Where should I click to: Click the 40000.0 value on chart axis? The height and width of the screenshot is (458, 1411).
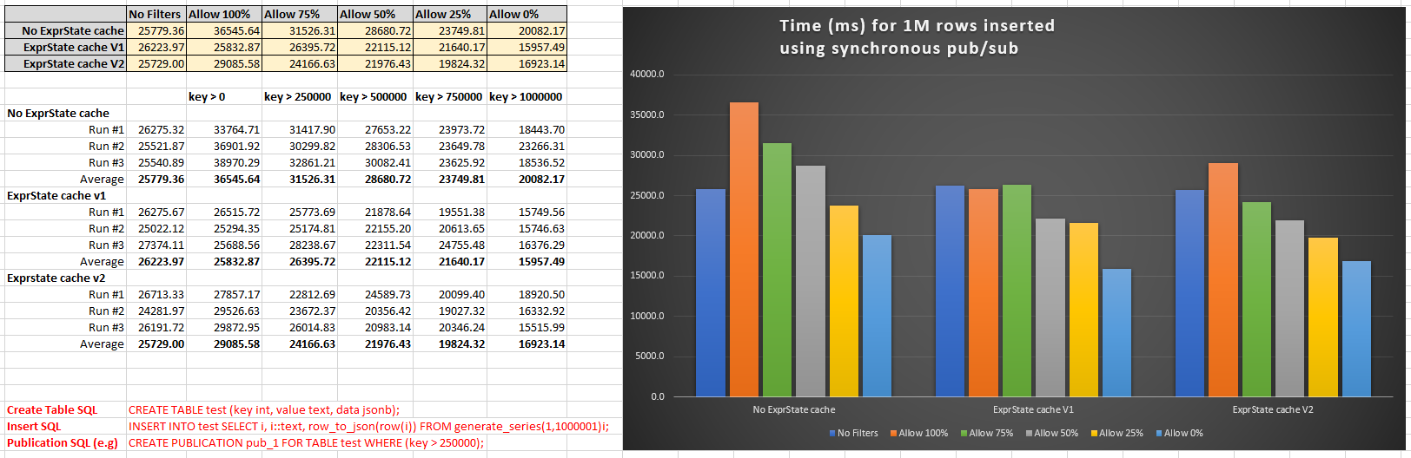tap(646, 75)
